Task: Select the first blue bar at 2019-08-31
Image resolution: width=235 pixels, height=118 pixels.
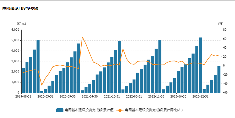Action: pos(23,80)
